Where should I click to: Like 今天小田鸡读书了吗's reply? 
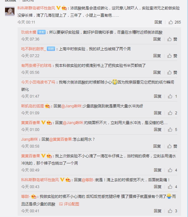172,96
